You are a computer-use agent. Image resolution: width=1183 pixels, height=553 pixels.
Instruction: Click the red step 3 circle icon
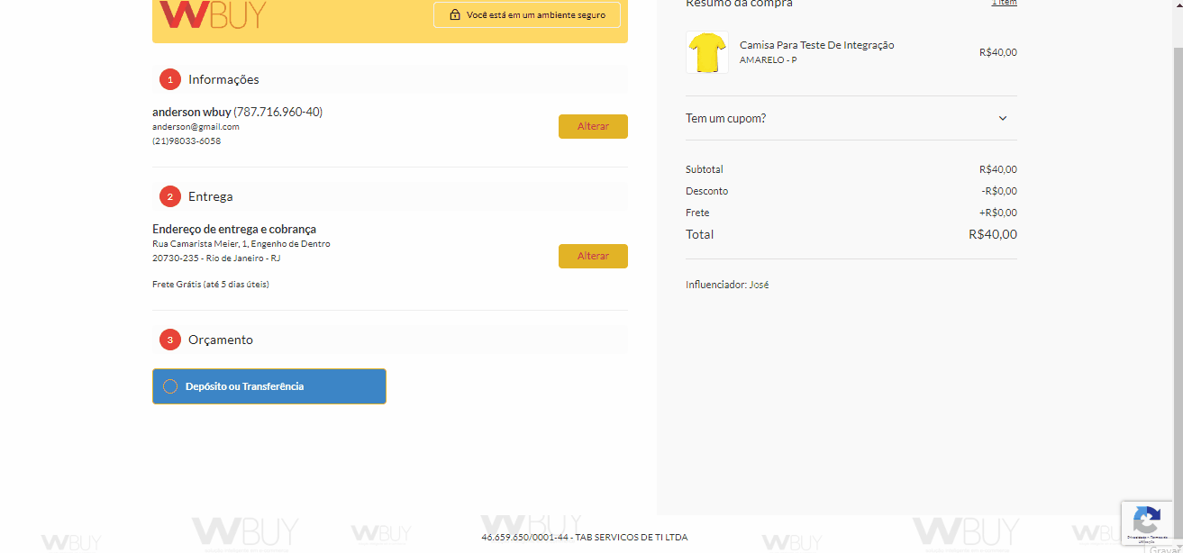(170, 340)
